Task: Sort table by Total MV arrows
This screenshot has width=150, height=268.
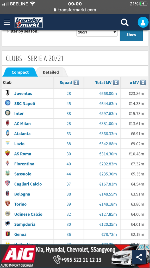Action: [116, 83]
